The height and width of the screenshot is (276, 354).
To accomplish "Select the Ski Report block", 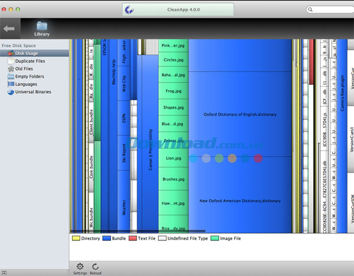I will point(124,153).
